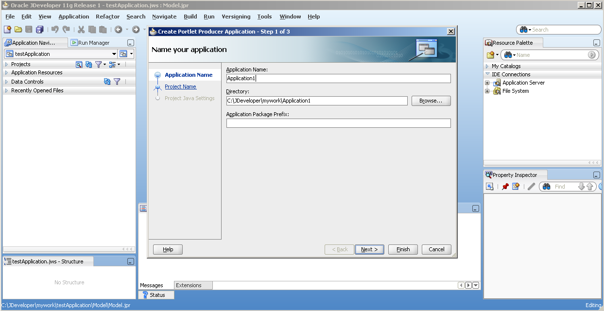Screen dimensions: 604x311
Task: Expand the Recently Opened Files section
Action: [x=6, y=90]
